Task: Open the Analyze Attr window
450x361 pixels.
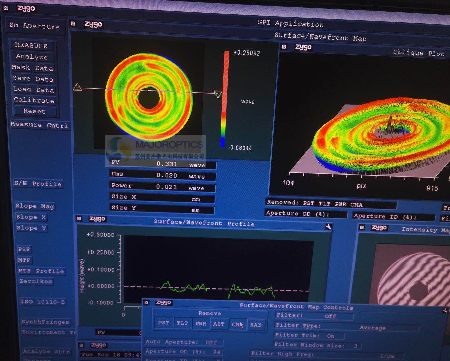Action: coord(46,351)
